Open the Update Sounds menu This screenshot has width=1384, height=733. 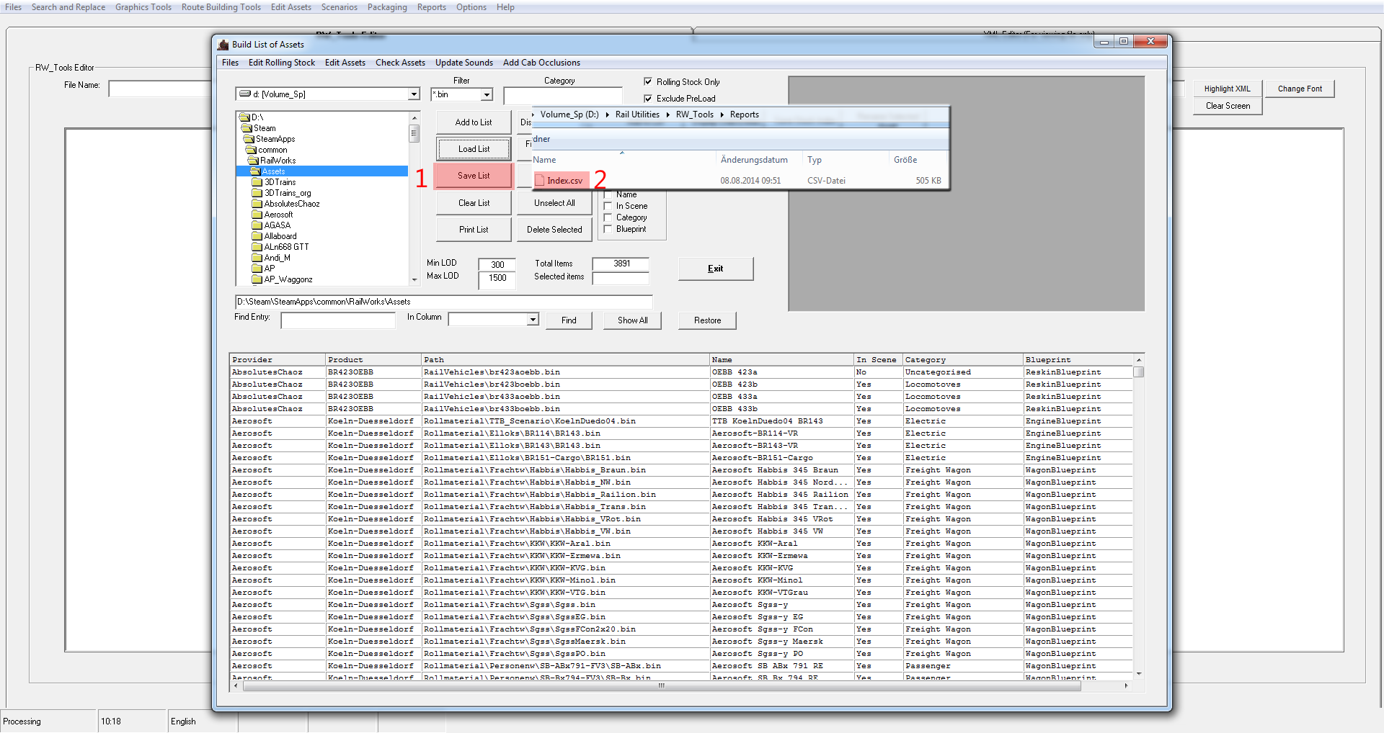pos(464,63)
